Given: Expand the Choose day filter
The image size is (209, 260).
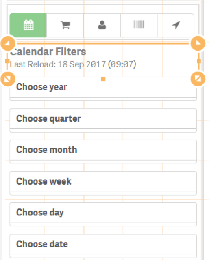Looking at the screenshot, I should tap(103, 214).
